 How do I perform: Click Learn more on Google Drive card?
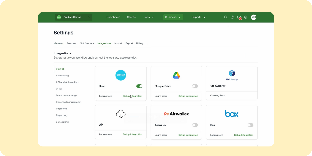[161, 96]
